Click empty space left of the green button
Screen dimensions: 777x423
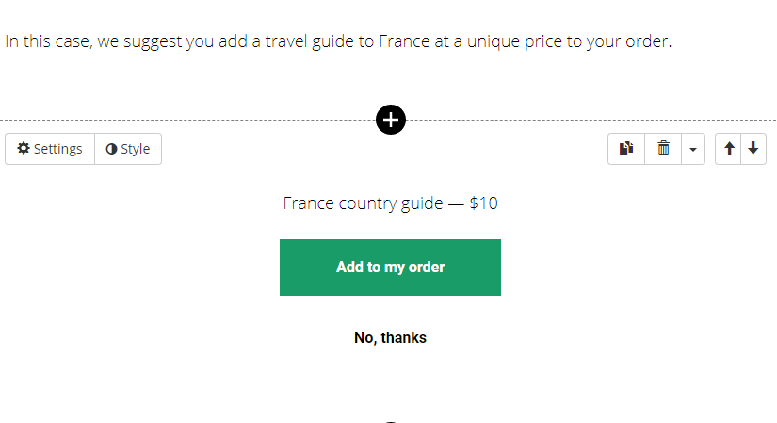point(138,268)
